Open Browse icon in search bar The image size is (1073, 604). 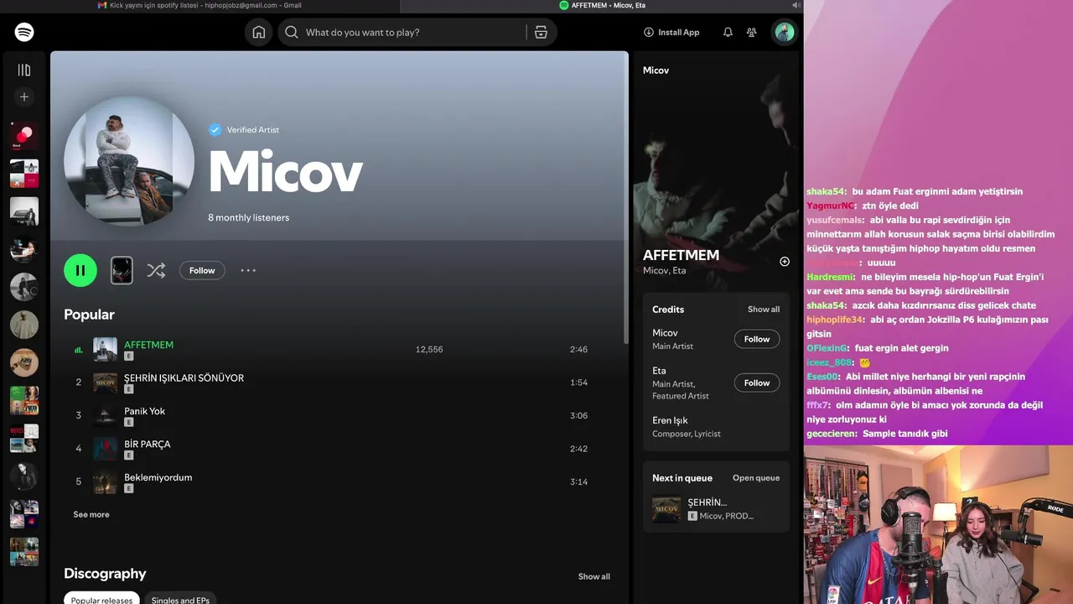tap(541, 32)
